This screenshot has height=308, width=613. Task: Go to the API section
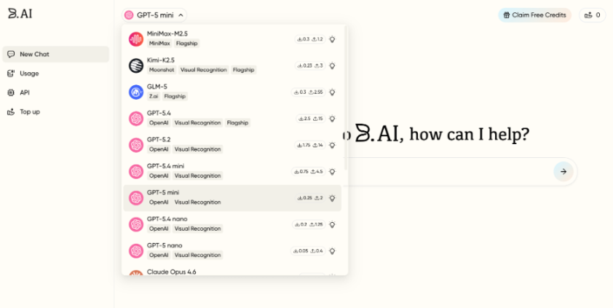click(25, 92)
